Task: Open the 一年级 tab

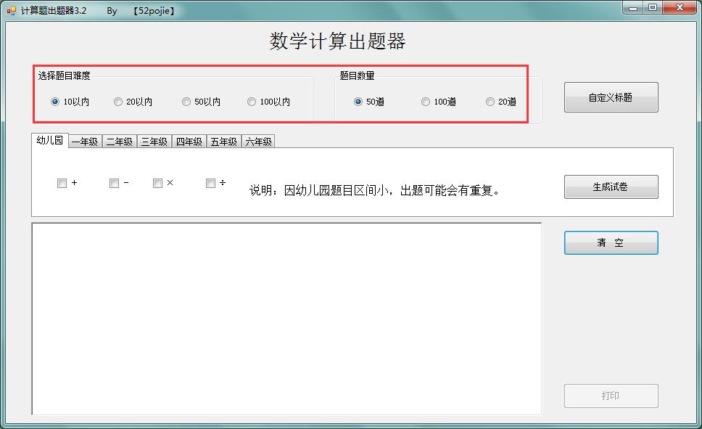Action: 85,142
